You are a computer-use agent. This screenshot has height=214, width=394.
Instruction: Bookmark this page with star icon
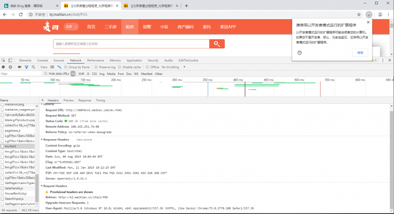pos(359,14)
